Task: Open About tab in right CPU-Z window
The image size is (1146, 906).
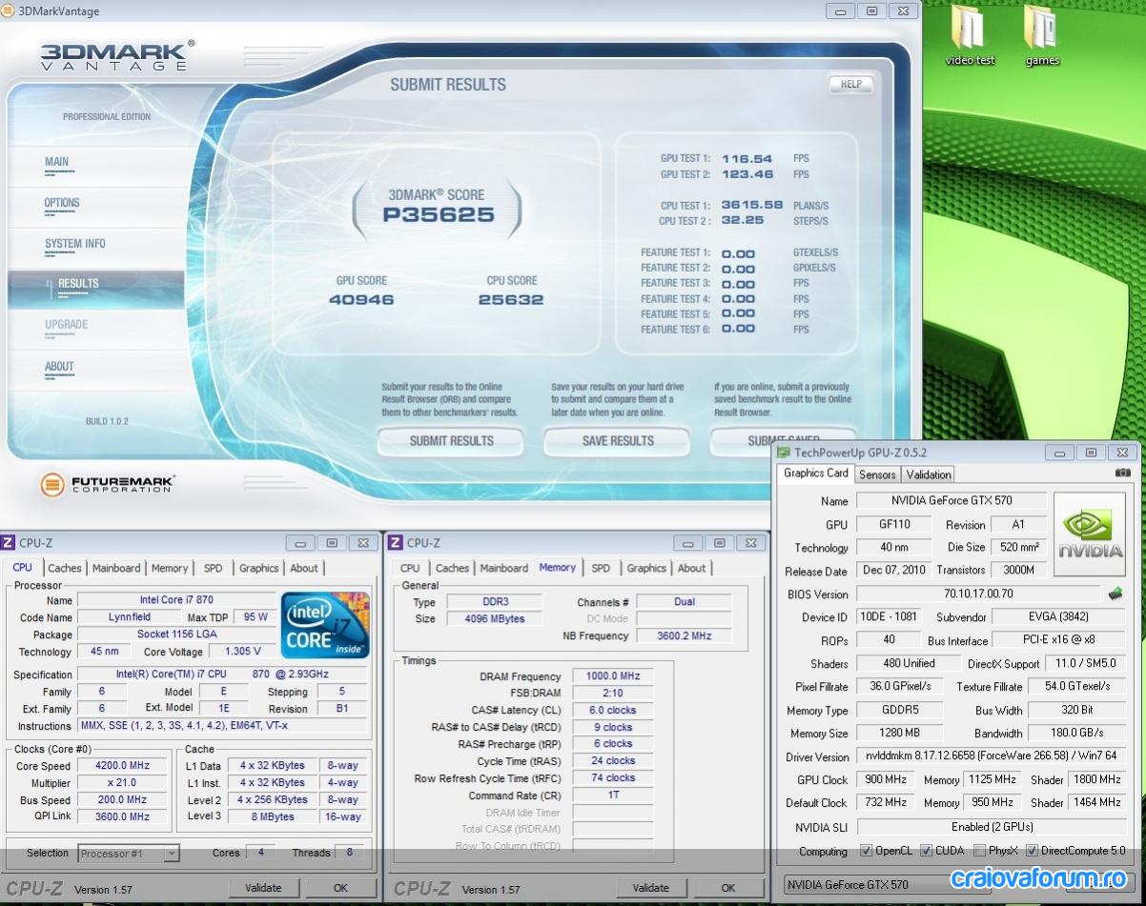Action: [692, 568]
